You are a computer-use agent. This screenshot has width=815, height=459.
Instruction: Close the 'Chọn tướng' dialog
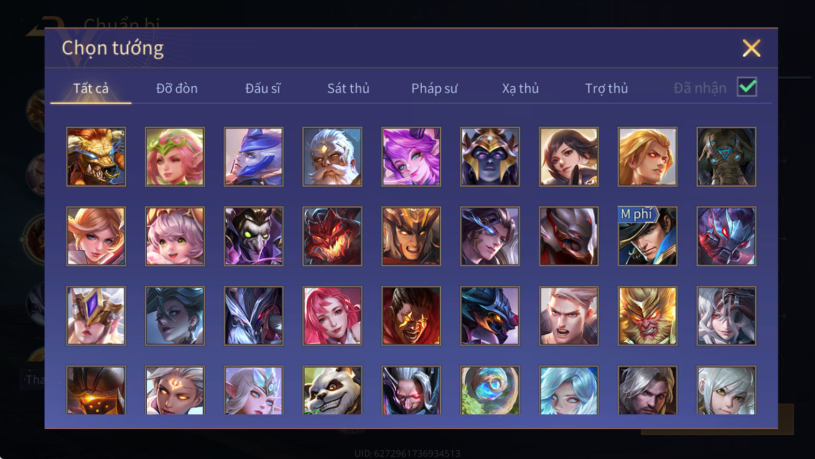click(751, 48)
